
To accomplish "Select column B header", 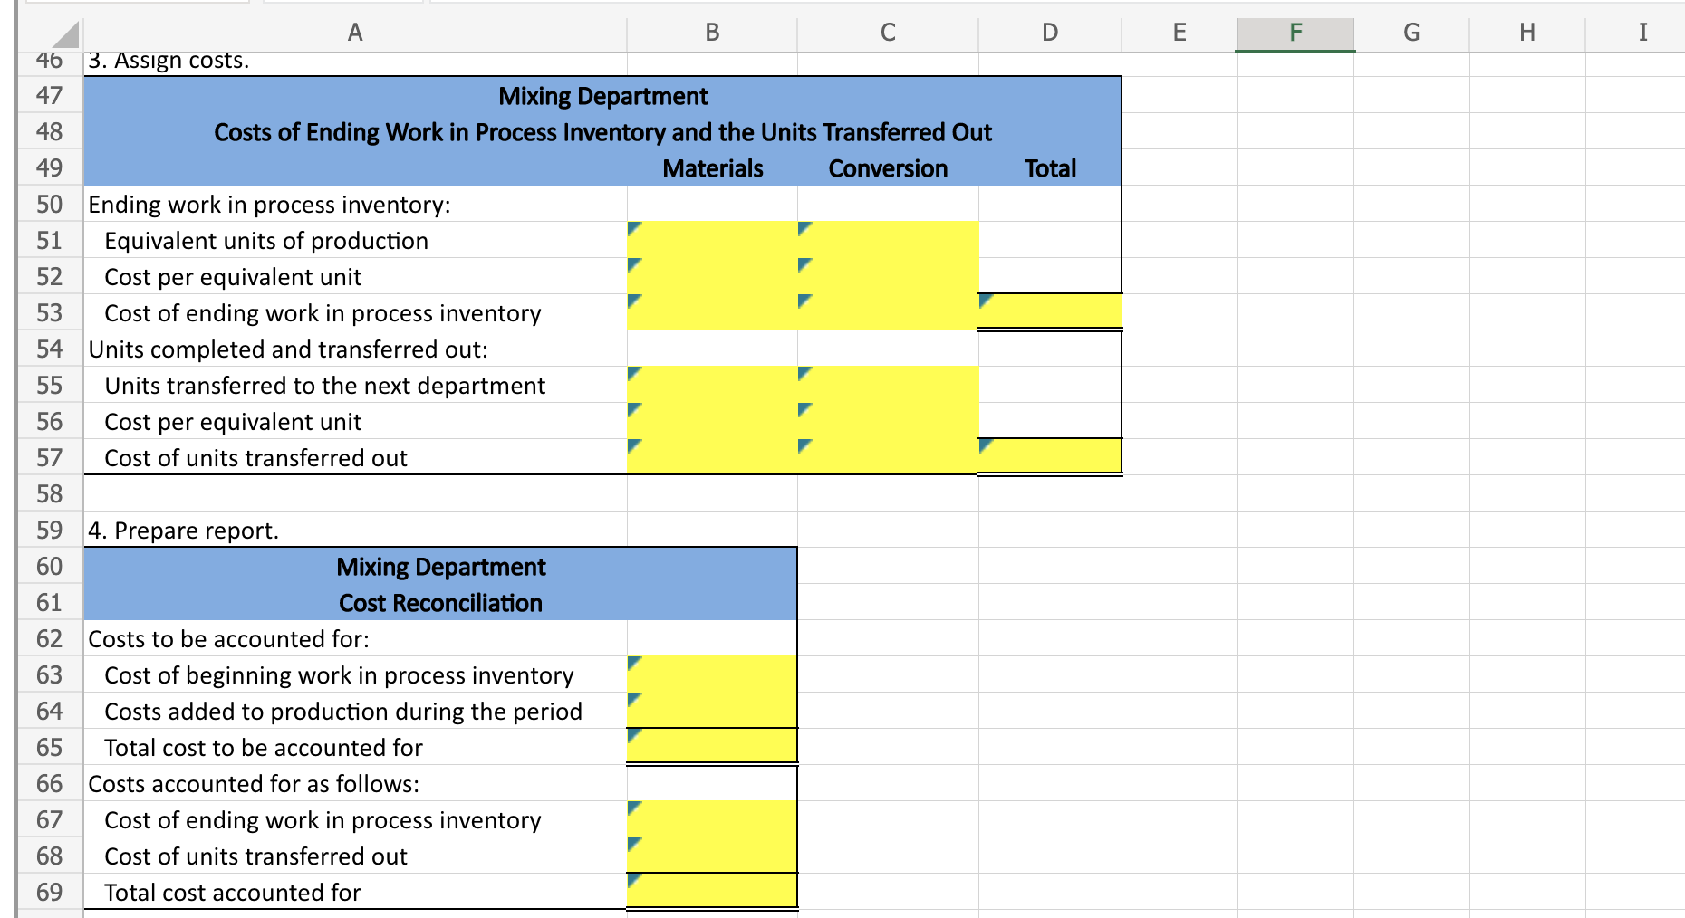I will pyautogui.click(x=712, y=33).
